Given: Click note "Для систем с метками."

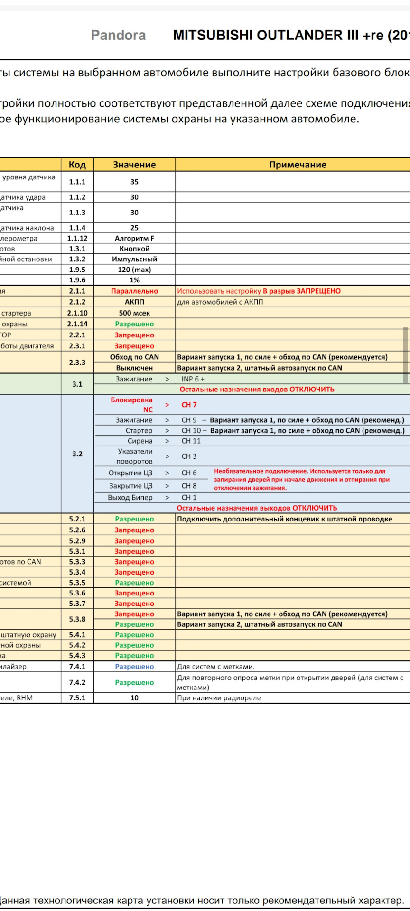Looking at the screenshot, I should coord(216,667).
